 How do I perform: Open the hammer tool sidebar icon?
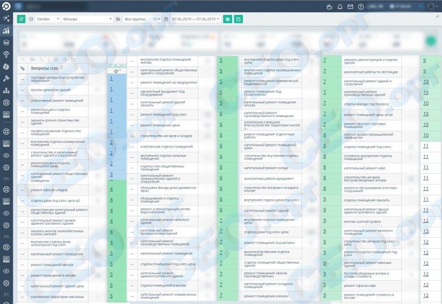pyautogui.click(x=6, y=78)
